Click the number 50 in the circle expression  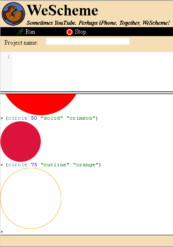[x=34, y=118]
